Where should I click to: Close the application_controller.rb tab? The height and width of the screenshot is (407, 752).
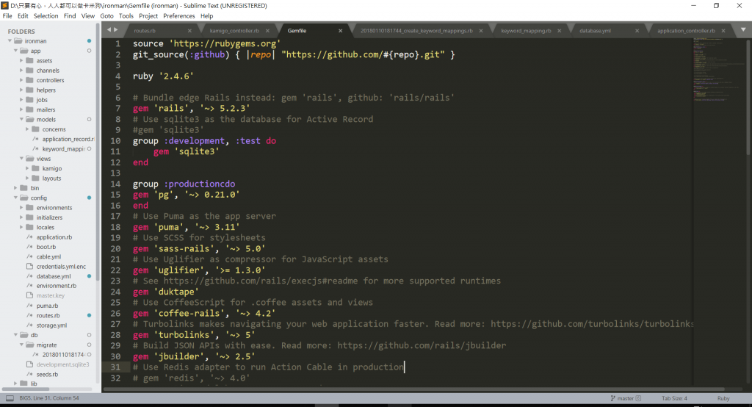pyautogui.click(x=723, y=31)
